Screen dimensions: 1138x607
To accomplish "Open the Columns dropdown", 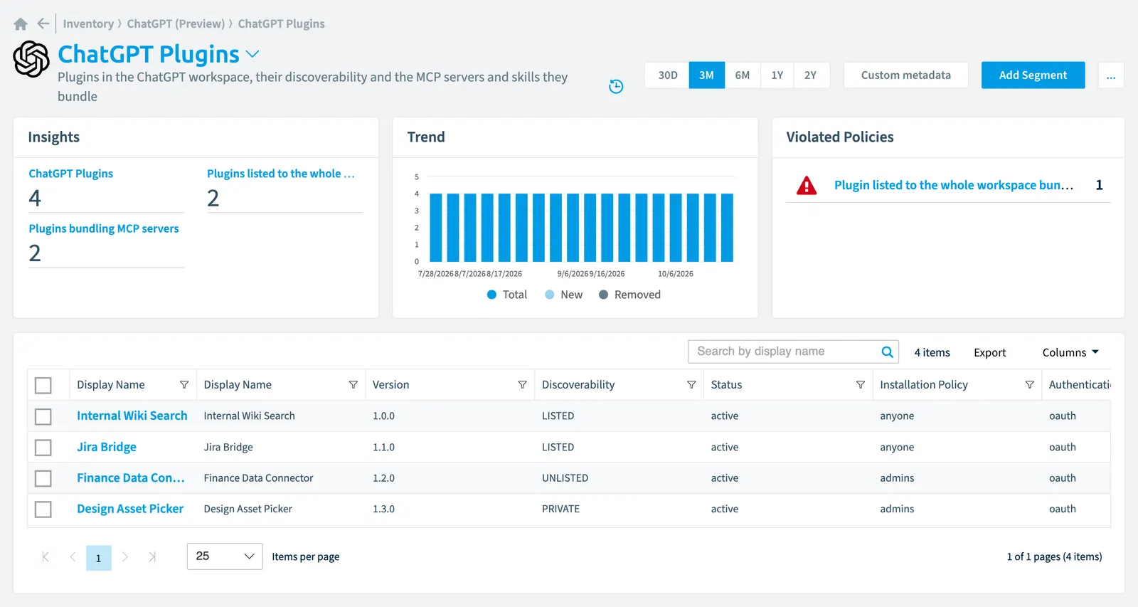I will click(1070, 352).
